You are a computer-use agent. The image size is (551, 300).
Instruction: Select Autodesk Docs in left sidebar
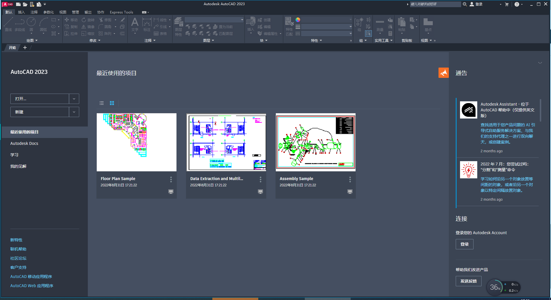click(24, 143)
